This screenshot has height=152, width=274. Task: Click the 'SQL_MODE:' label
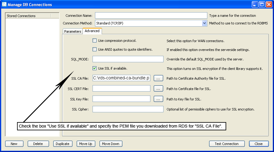pyautogui.click(x=80, y=59)
